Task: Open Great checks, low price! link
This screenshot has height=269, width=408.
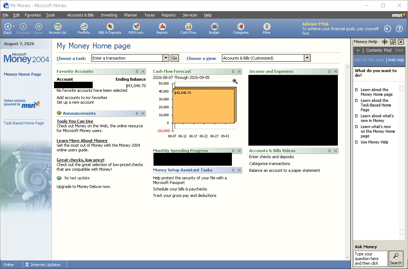Action: tap(81, 160)
